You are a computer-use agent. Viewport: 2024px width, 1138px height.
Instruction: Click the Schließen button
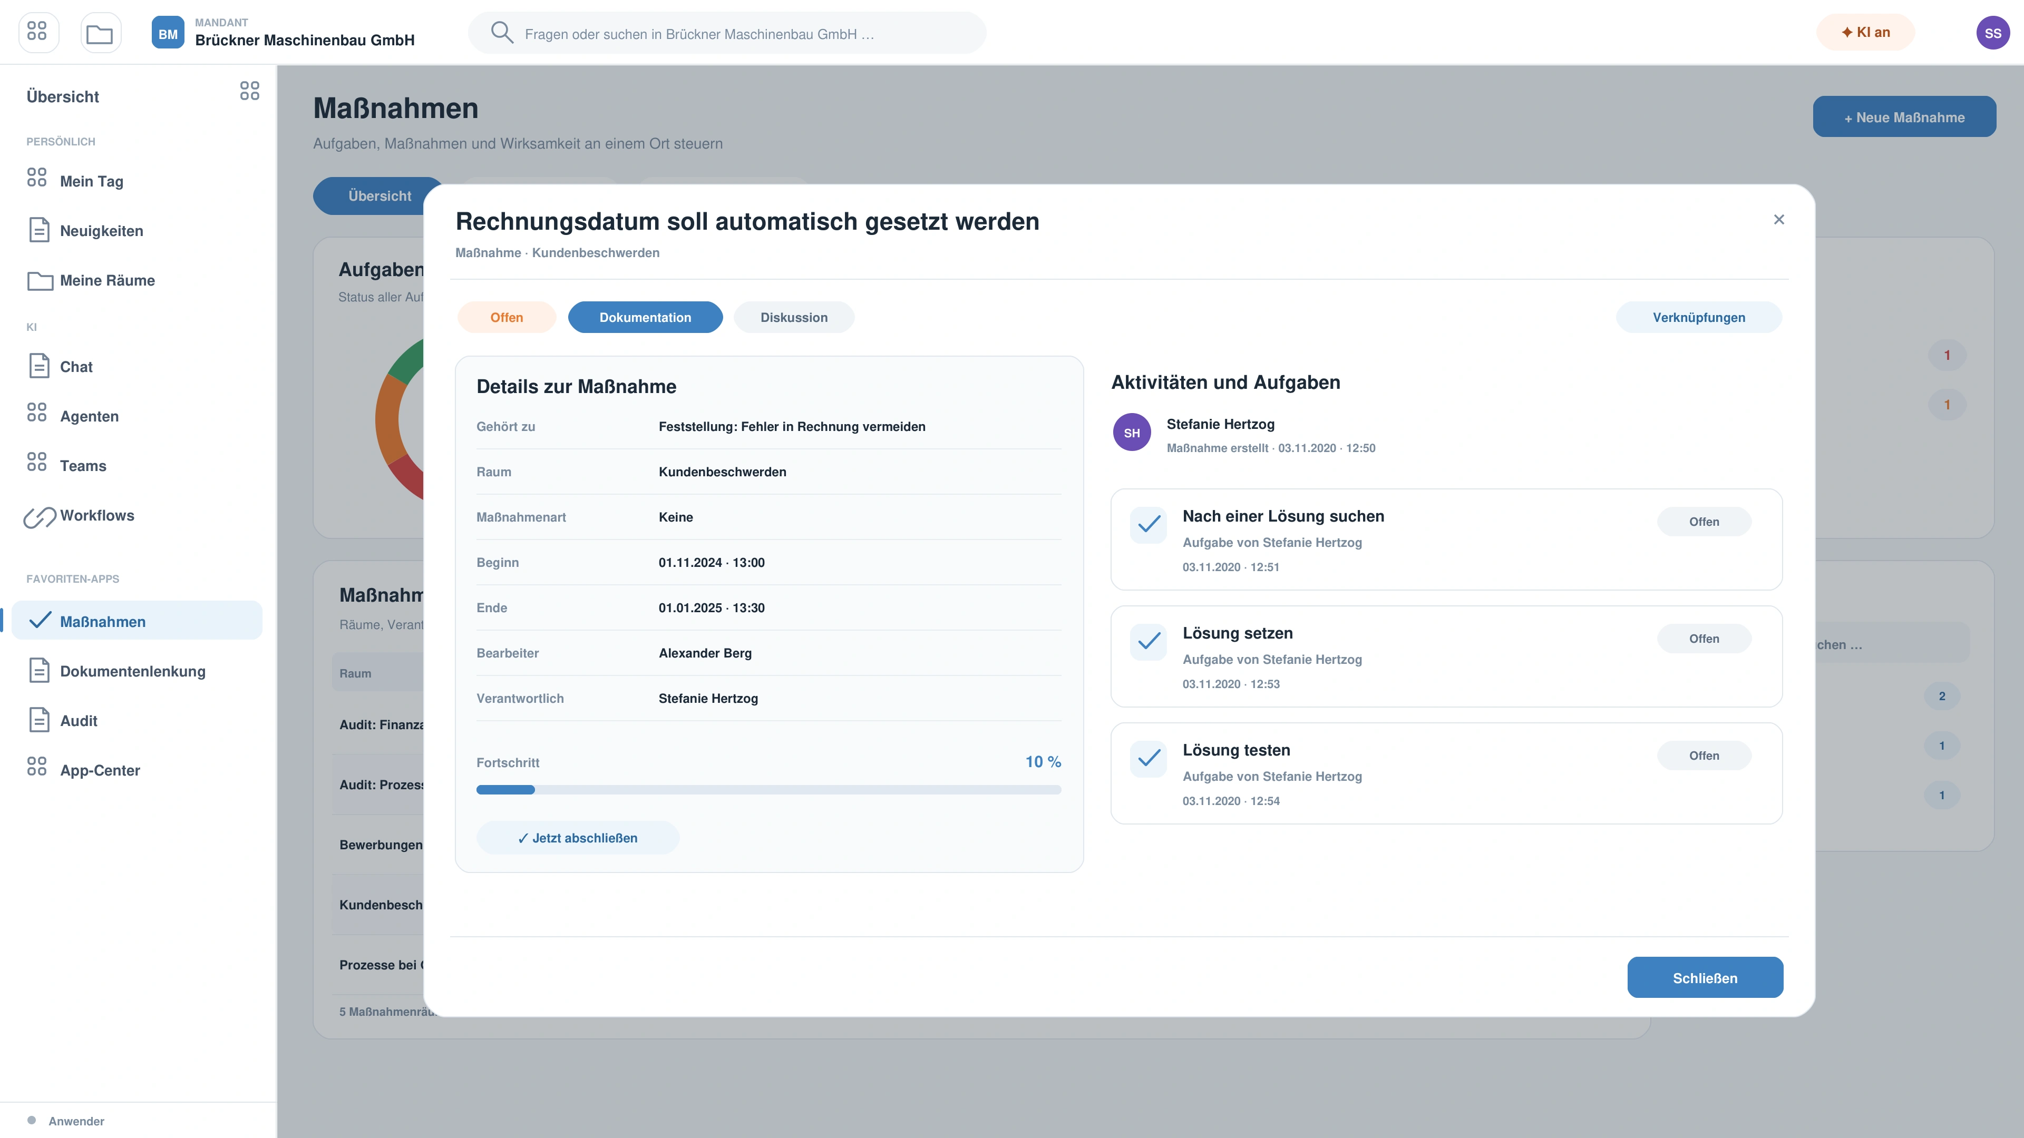click(x=1705, y=977)
